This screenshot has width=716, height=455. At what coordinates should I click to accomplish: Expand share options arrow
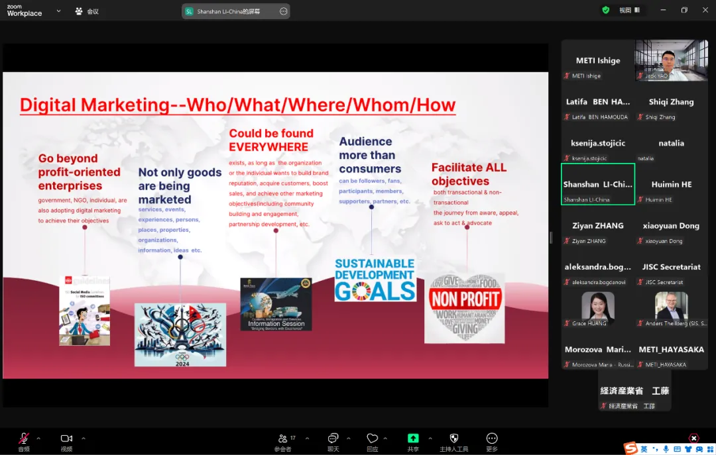coord(430,438)
